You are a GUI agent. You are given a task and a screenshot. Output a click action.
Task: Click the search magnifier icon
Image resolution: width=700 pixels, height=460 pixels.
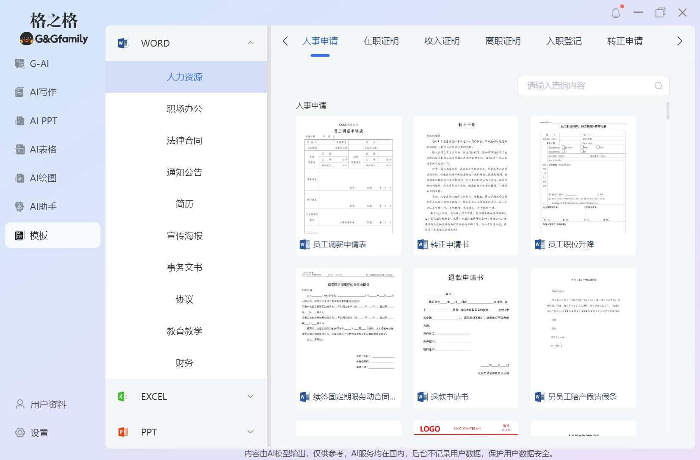click(x=658, y=86)
